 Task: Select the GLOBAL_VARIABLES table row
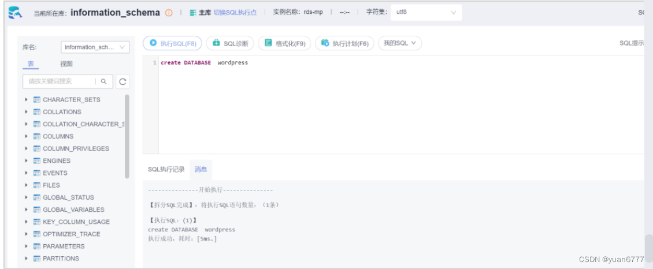coord(74,210)
